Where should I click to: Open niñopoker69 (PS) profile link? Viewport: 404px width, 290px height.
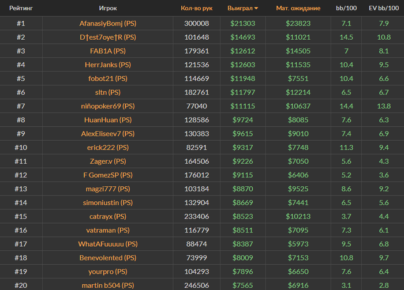108,106
